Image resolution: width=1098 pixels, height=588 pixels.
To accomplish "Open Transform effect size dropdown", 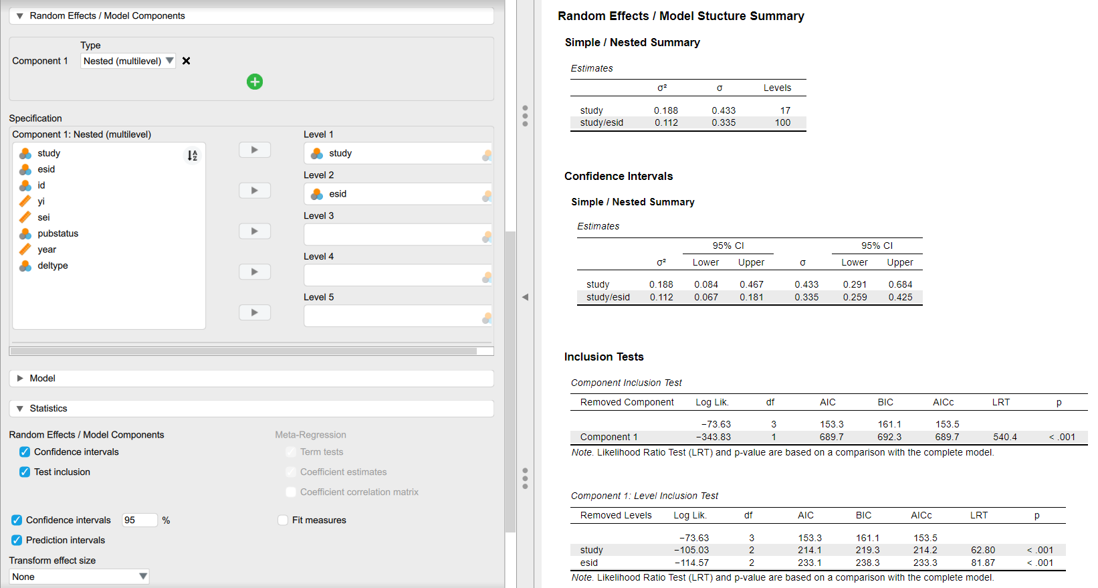I will click(79, 577).
